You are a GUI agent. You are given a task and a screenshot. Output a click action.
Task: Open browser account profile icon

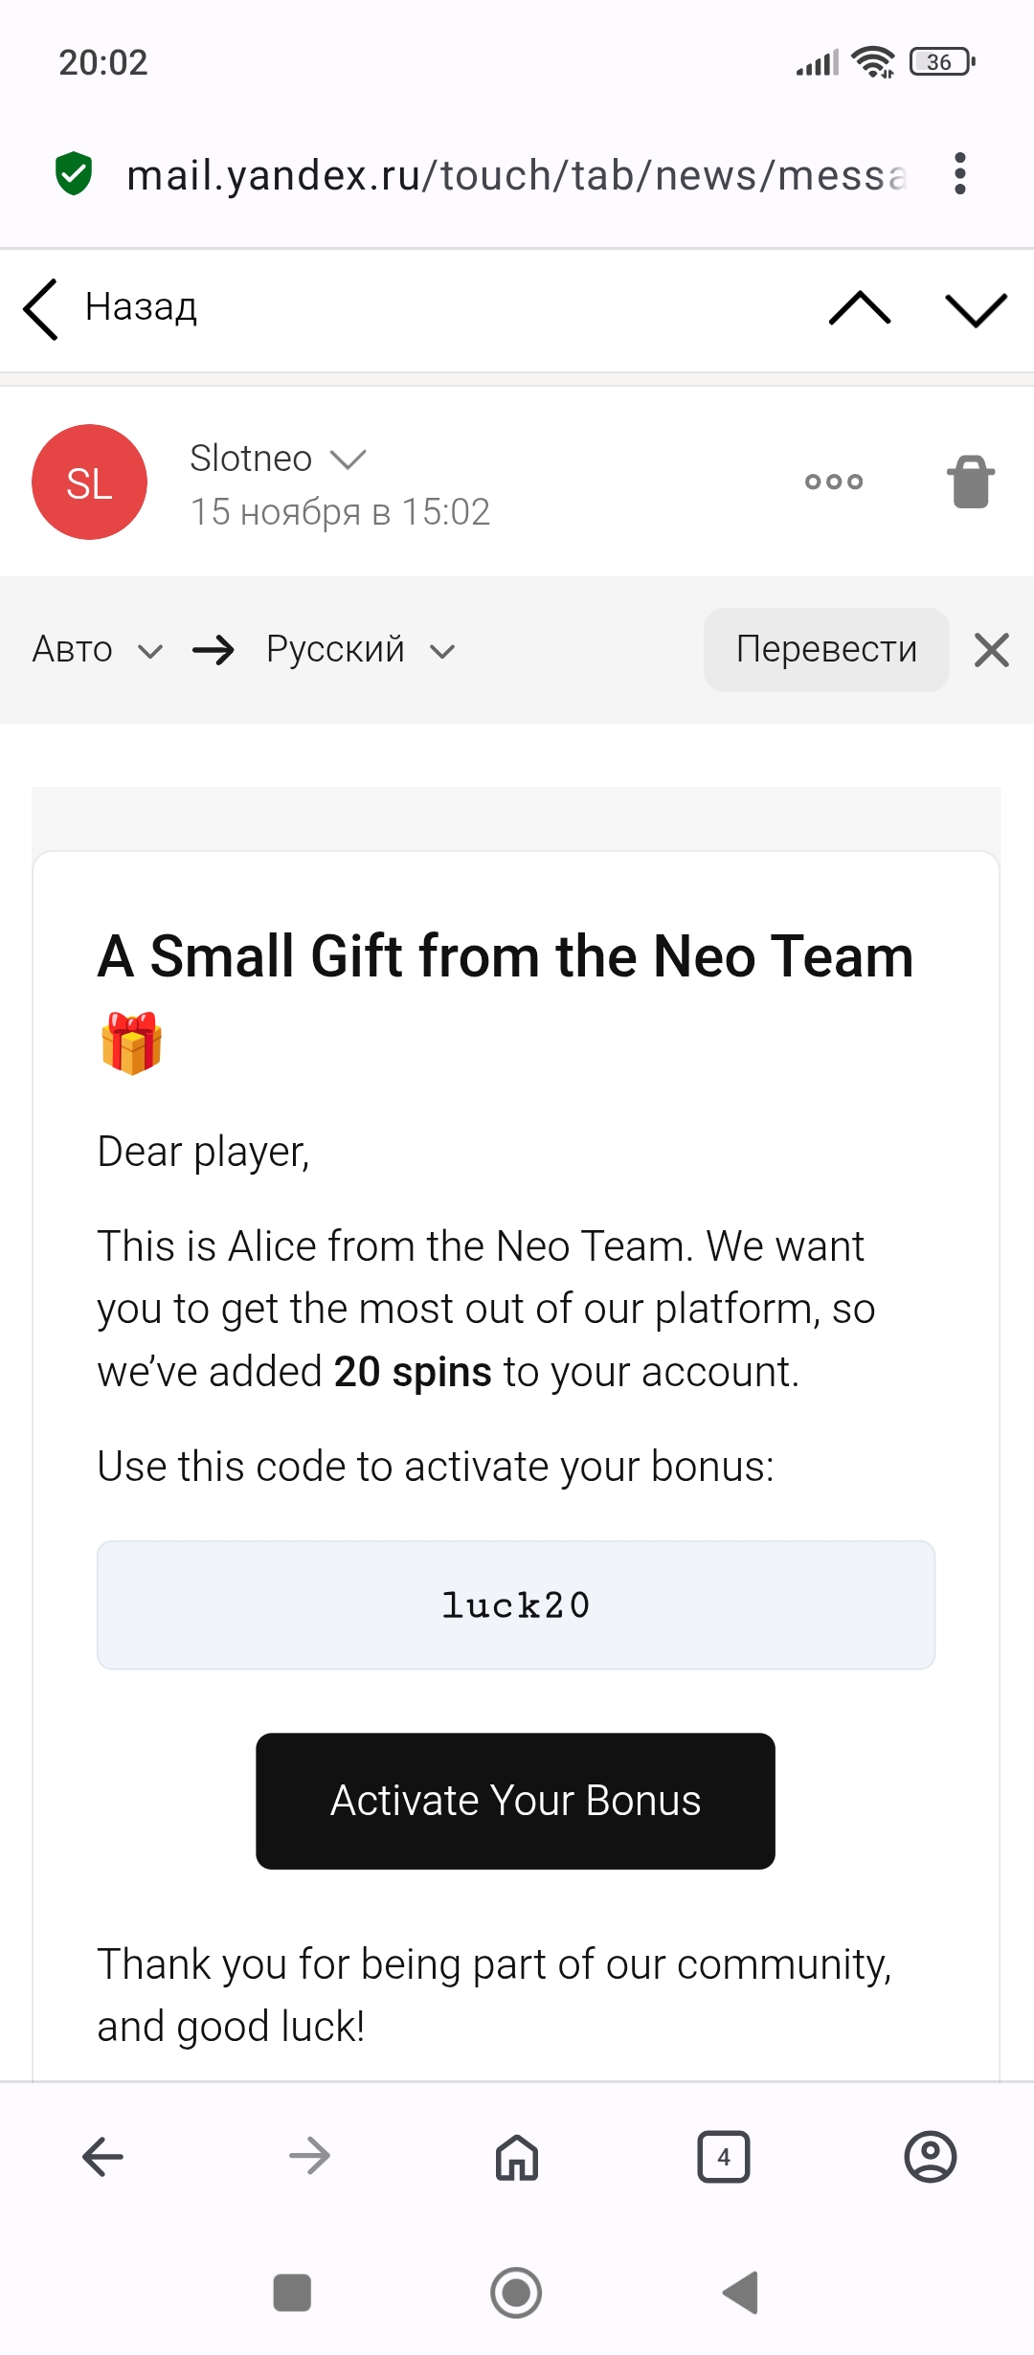pos(931,2158)
